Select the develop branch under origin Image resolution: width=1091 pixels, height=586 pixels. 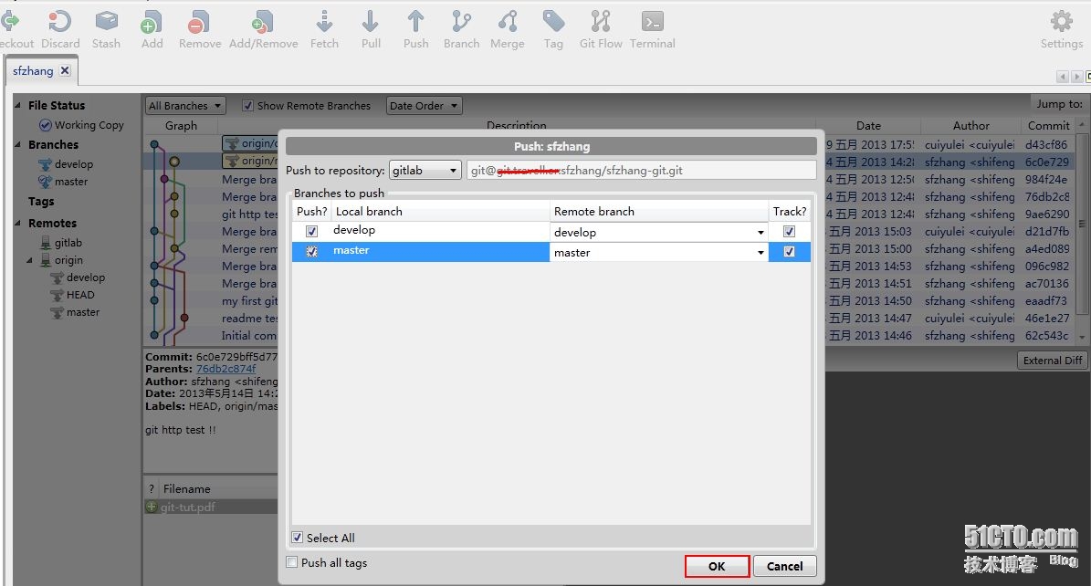[79, 277]
